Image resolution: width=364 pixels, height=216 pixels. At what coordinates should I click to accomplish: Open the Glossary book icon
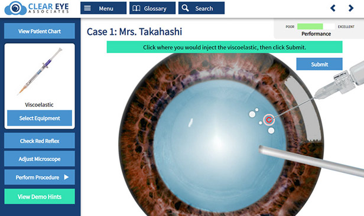coord(136,8)
